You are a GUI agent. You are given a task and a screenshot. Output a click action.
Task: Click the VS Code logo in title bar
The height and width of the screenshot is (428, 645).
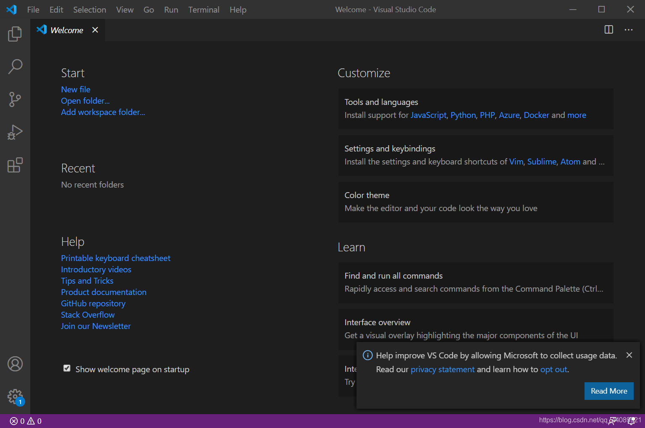tap(11, 9)
